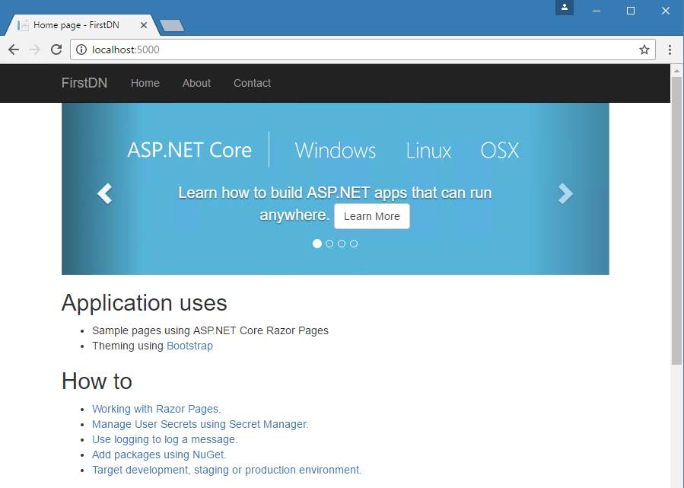Click the OSX text in the banner
This screenshot has width=684, height=488.
pyautogui.click(x=499, y=151)
